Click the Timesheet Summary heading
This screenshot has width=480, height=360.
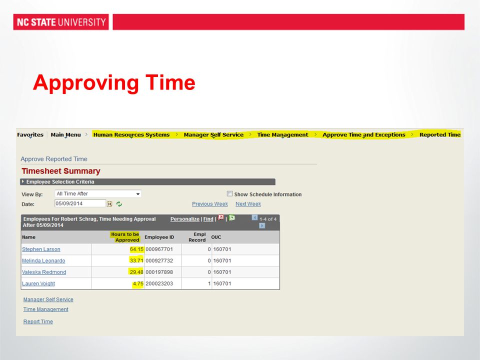point(61,171)
